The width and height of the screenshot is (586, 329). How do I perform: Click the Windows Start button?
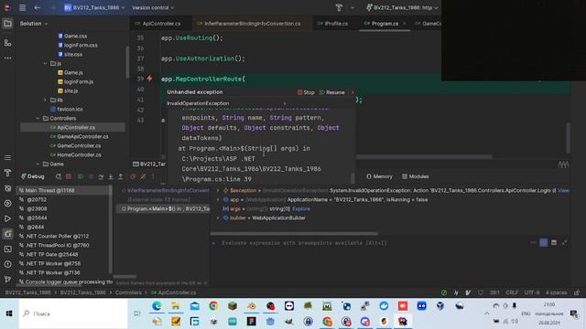click(x=9, y=313)
